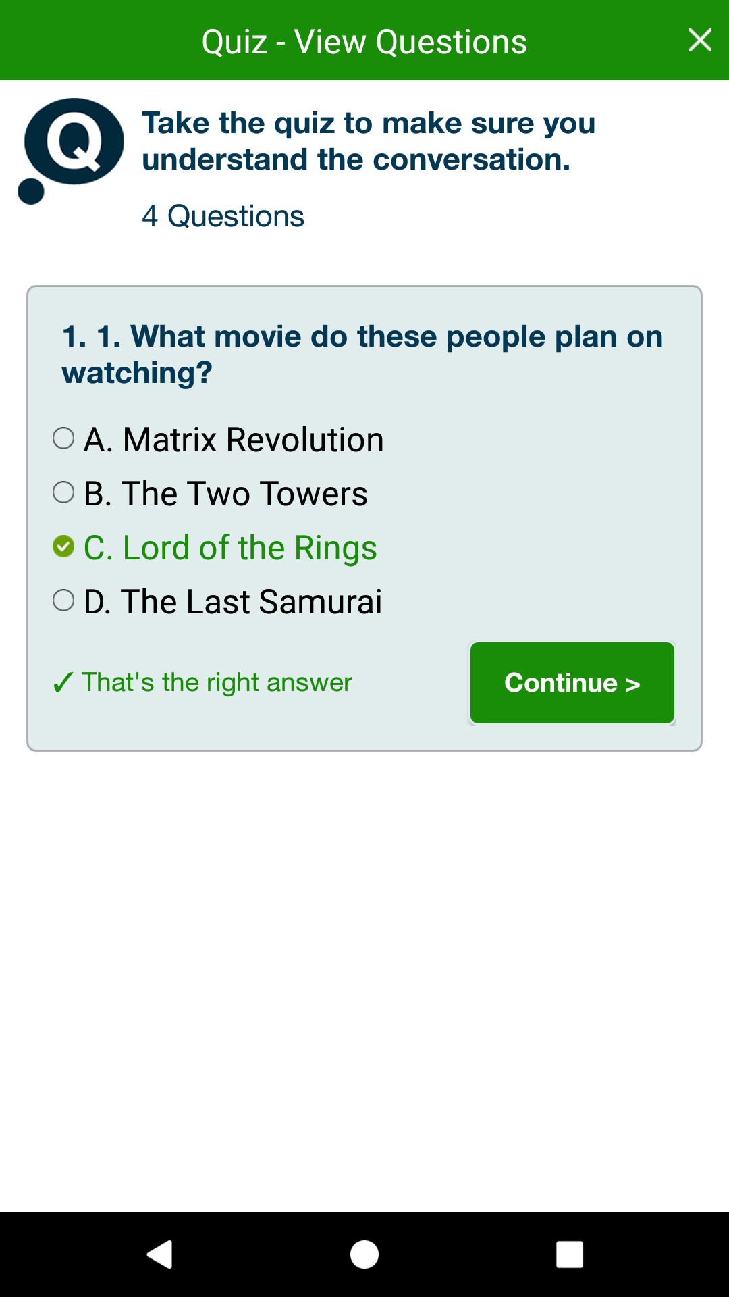Tap the "4 Questions" count label
729x1297 pixels.
(x=223, y=217)
